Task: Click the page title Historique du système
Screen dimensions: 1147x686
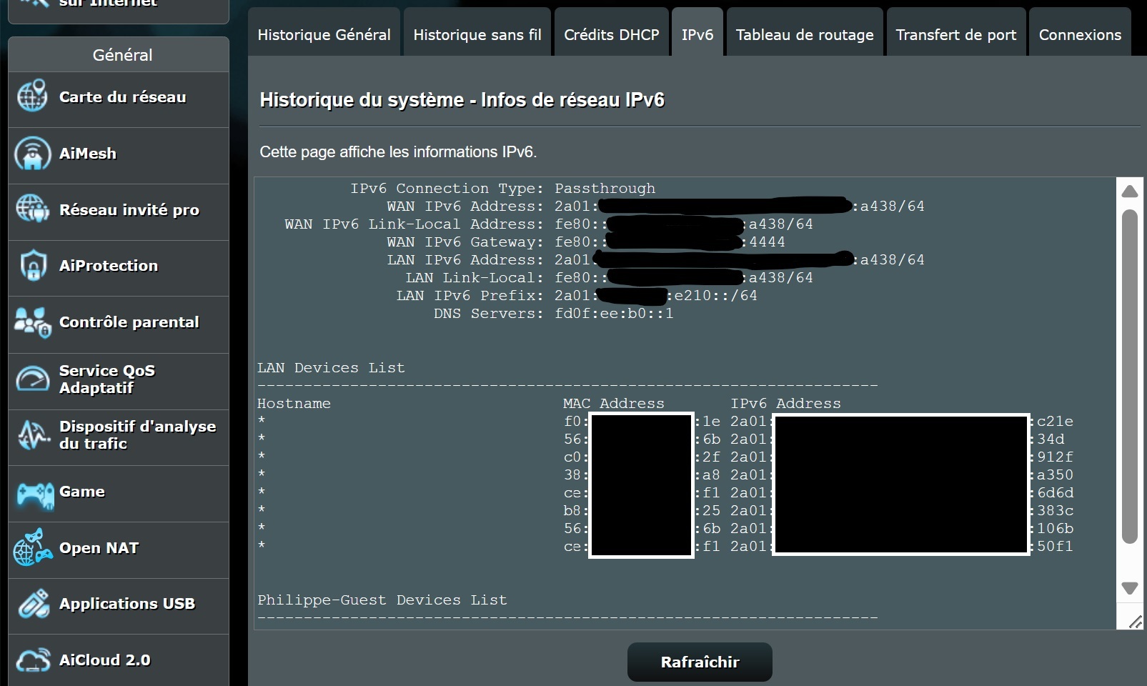Action: 462,99
